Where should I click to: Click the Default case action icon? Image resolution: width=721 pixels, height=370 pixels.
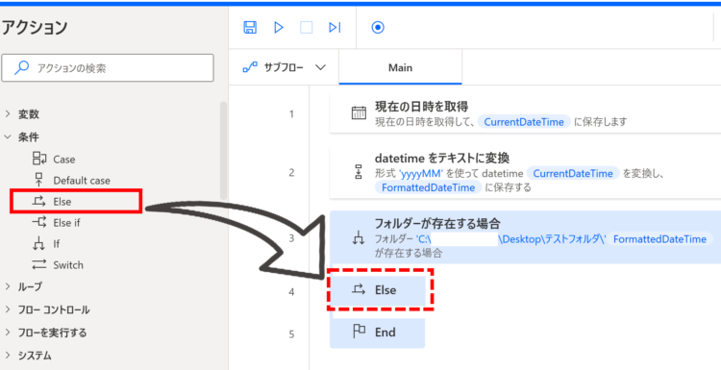coord(39,180)
